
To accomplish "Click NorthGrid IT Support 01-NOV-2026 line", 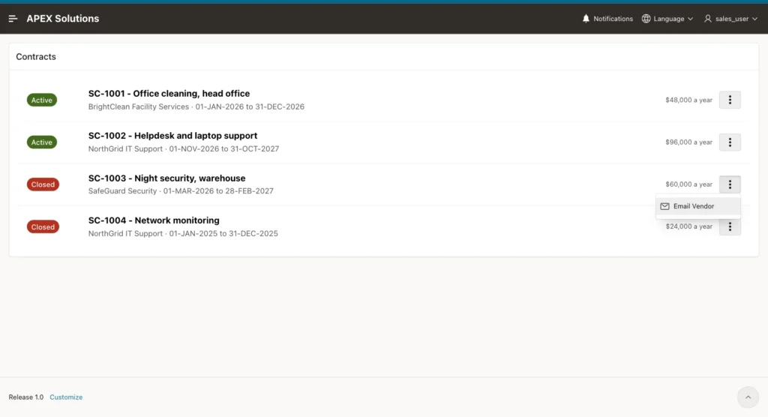I will (183, 149).
